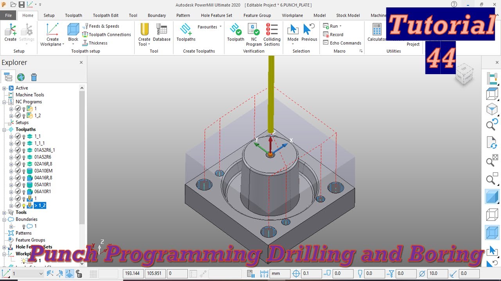Open Colliding Sections check
The width and height of the screenshot is (501, 281).
[x=272, y=35]
